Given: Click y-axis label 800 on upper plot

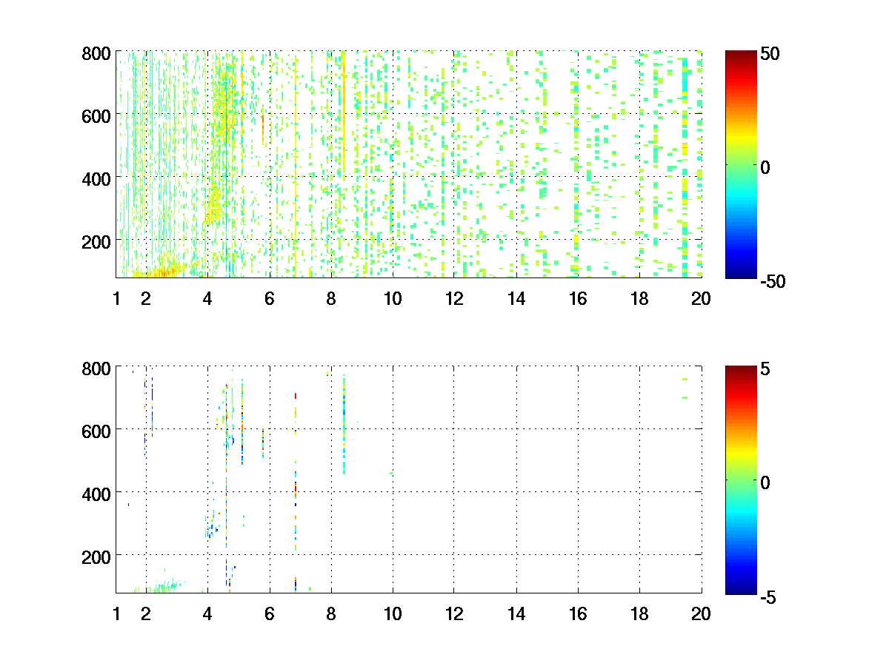Looking at the screenshot, I should (x=96, y=53).
